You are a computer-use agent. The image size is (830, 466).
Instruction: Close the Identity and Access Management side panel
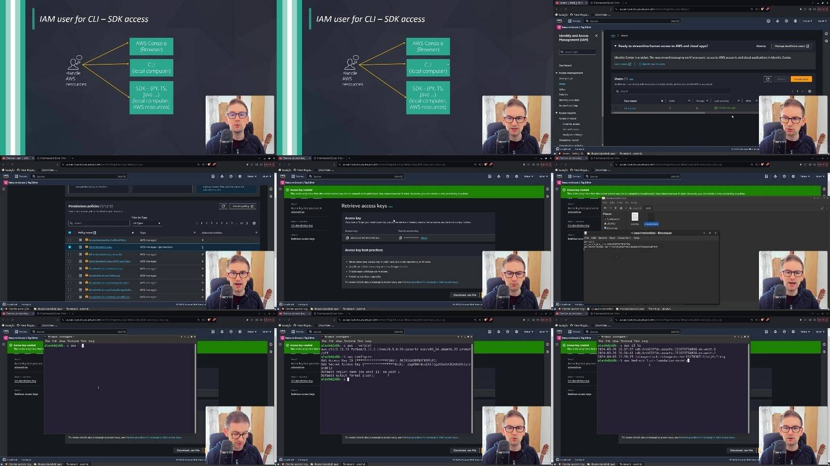596,36
